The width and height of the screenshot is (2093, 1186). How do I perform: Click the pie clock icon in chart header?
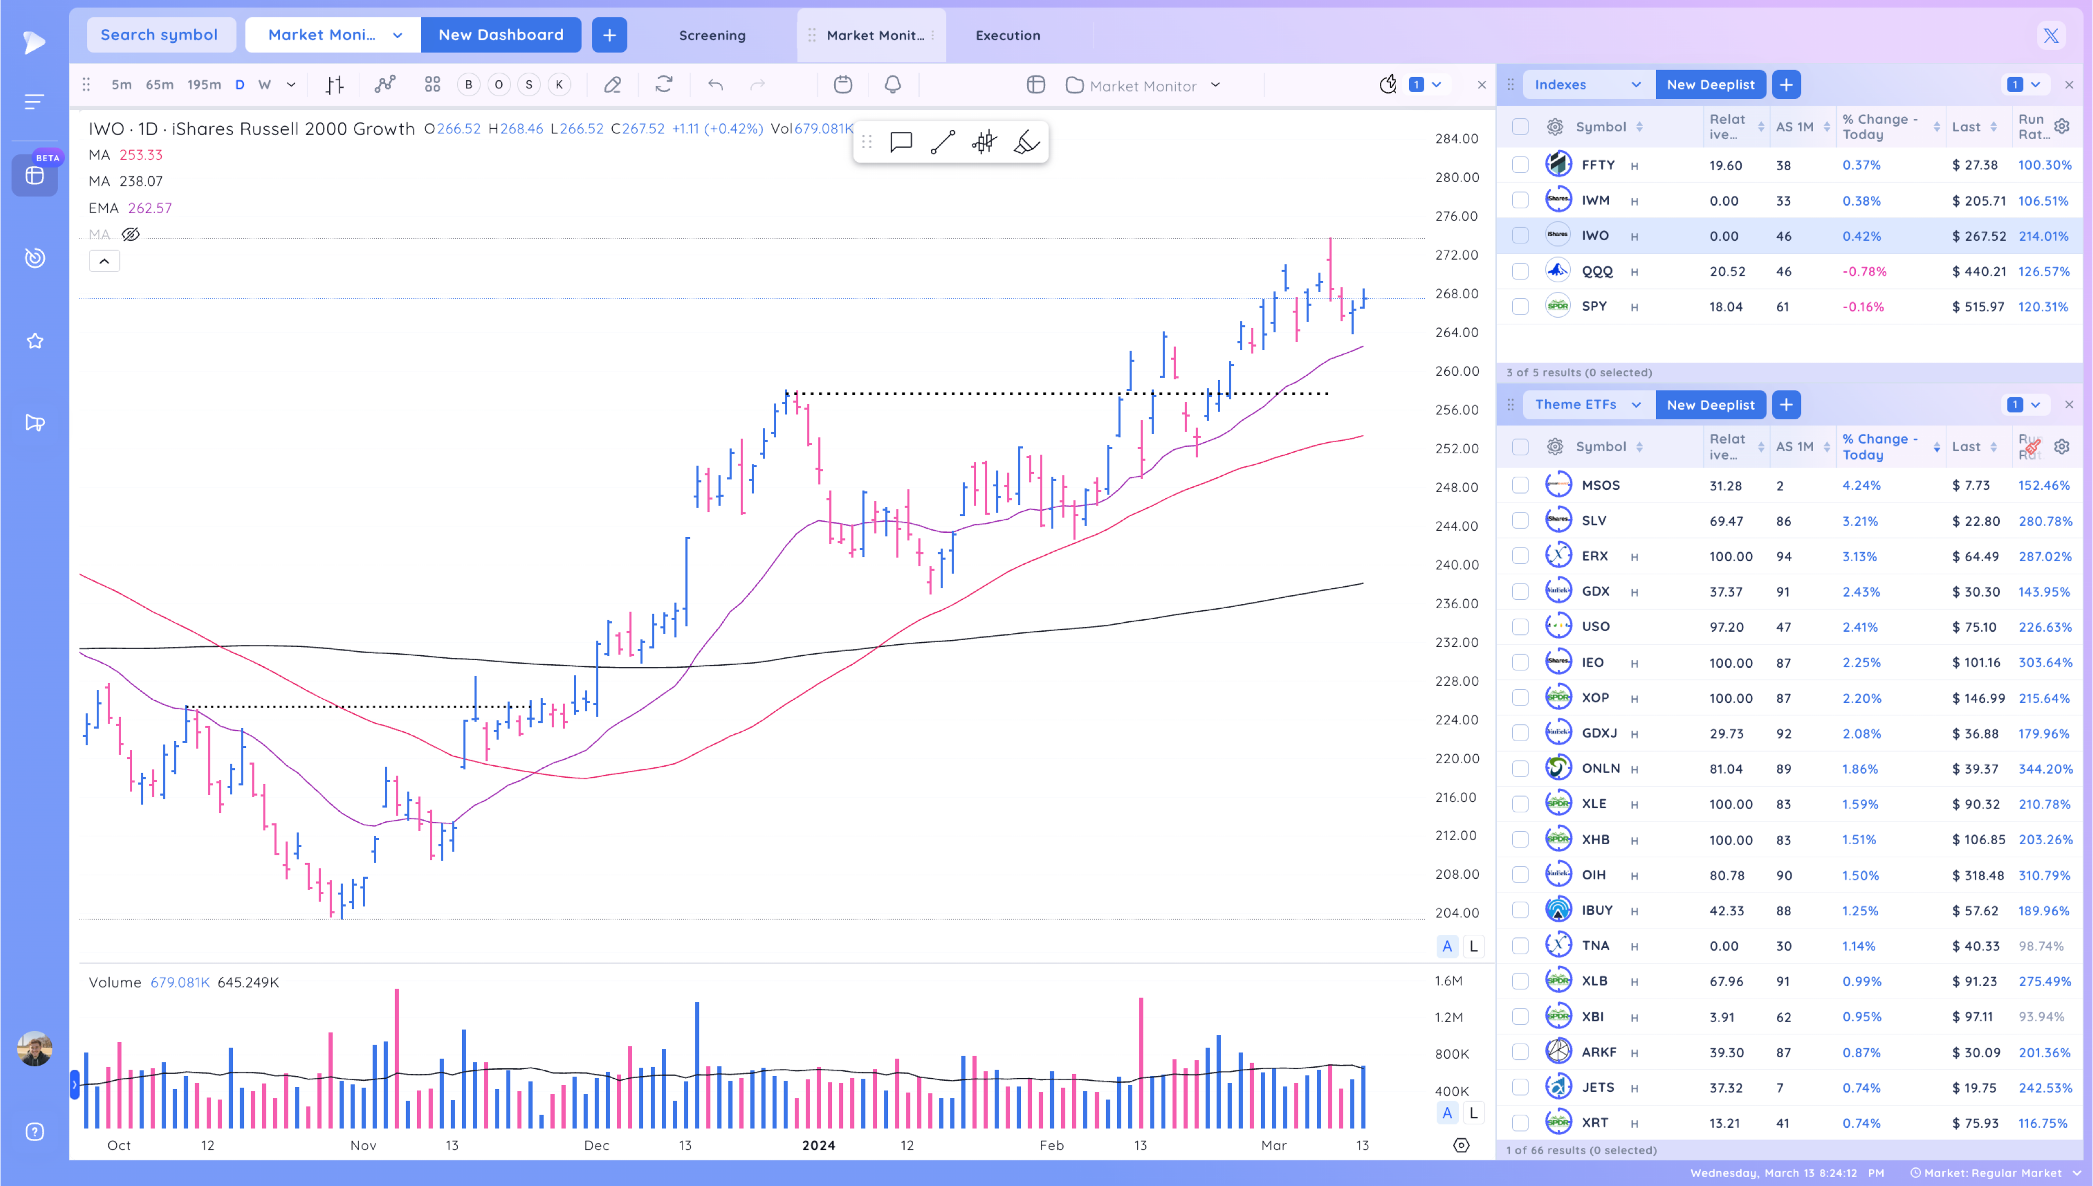(x=1388, y=85)
